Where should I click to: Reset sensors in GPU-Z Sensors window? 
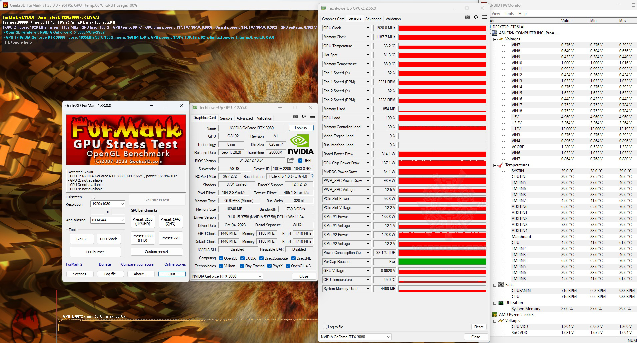(x=479, y=327)
